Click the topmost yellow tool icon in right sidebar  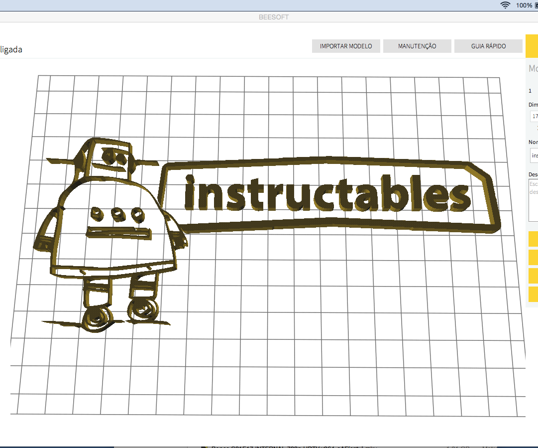coord(533,239)
